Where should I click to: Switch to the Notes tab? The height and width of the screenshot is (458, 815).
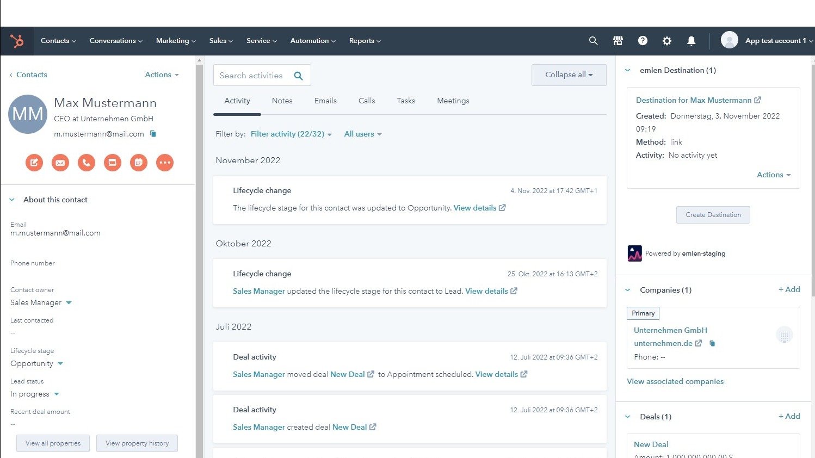pos(282,101)
